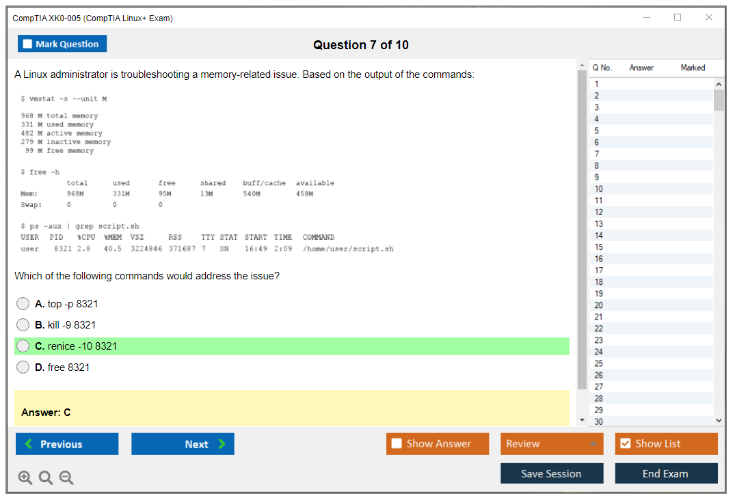
Task: Maximize the exam window
Action: click(678, 18)
